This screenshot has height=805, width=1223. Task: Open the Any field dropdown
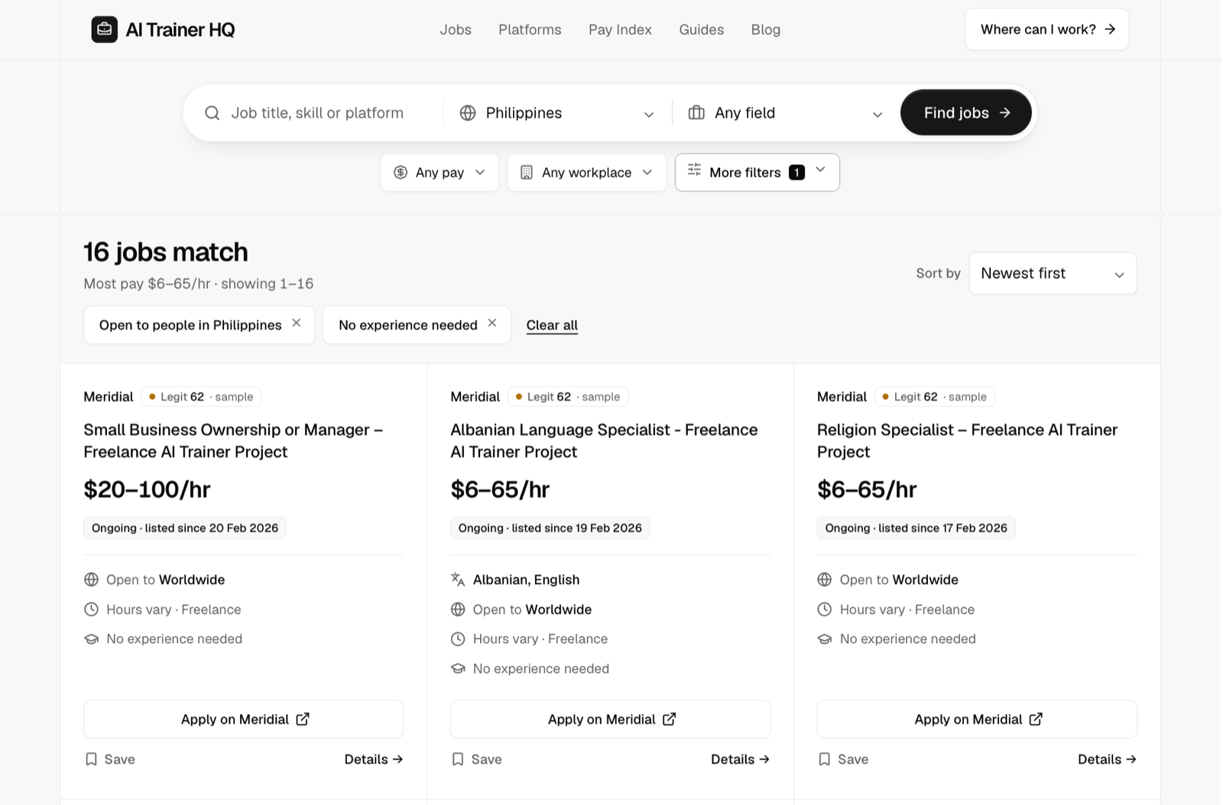[786, 113]
